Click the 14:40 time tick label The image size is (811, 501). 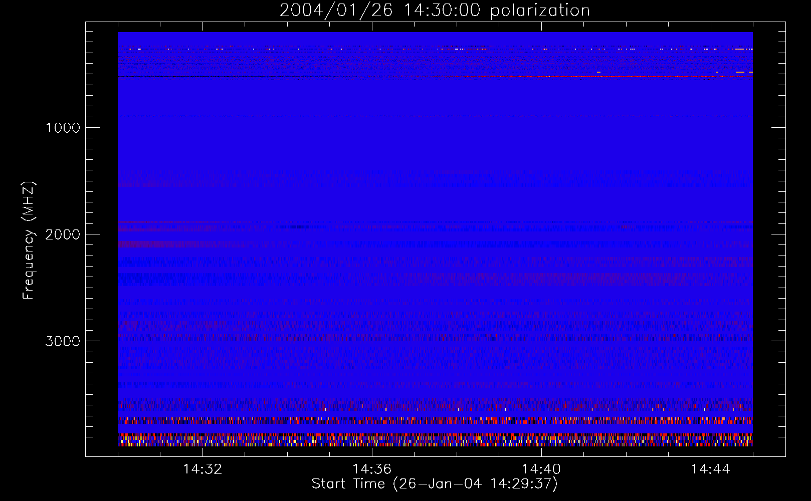[x=541, y=469]
